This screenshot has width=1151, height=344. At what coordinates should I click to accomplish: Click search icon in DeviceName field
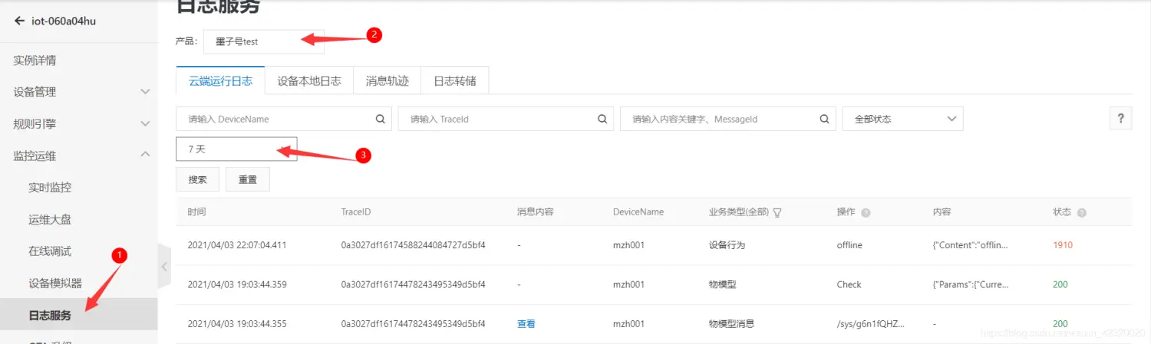pos(380,119)
